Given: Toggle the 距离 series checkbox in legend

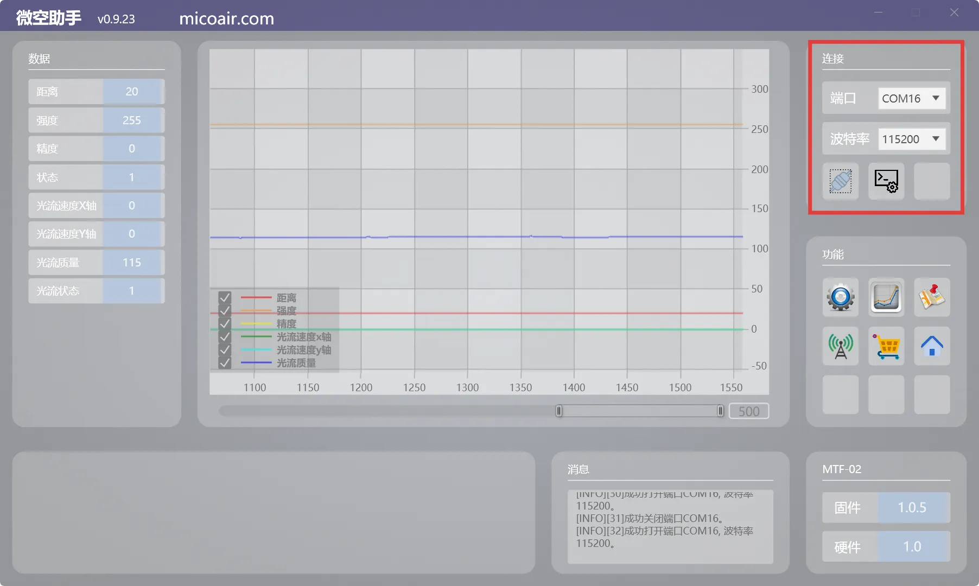Looking at the screenshot, I should 225,298.
